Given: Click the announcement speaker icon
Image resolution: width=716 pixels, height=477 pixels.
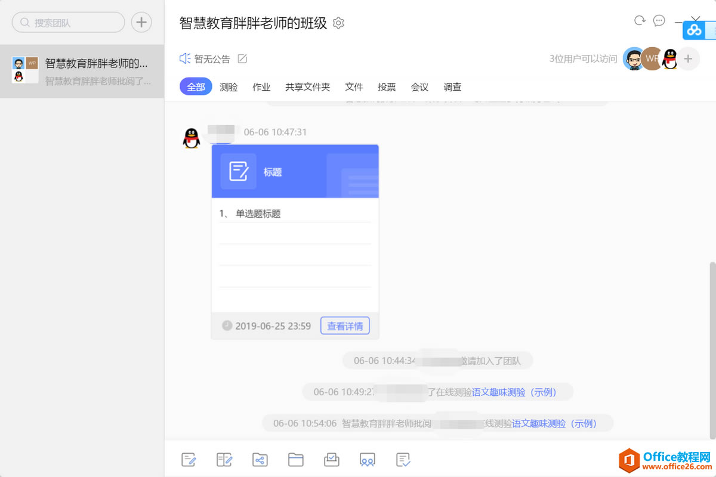Looking at the screenshot, I should coord(185,58).
